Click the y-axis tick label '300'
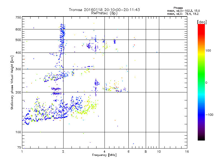 [18, 69]
